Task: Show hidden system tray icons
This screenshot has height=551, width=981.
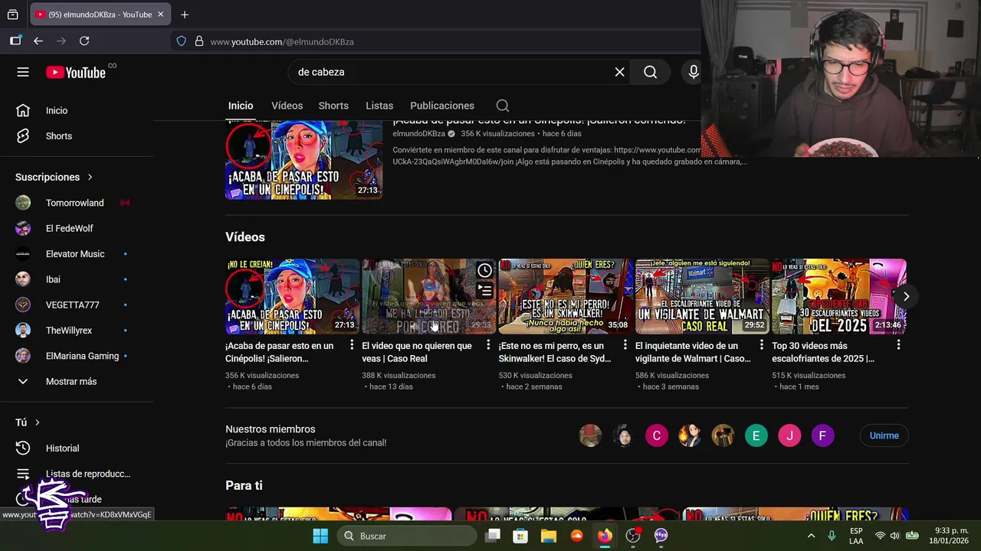Action: [x=811, y=536]
